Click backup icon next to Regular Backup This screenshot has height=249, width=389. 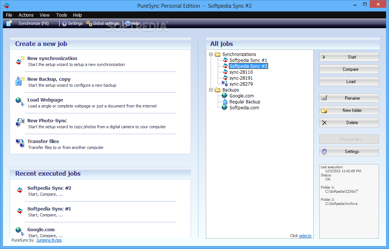tap(225, 102)
